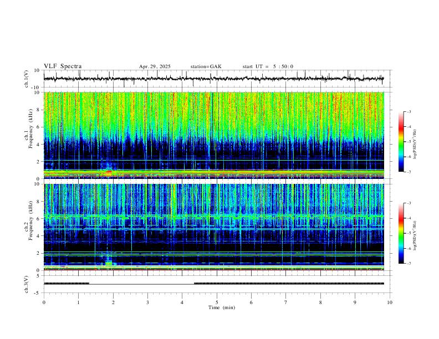The image size is (439, 339).
Task: Click the "9" tick label on time axis
Action: 355,302
